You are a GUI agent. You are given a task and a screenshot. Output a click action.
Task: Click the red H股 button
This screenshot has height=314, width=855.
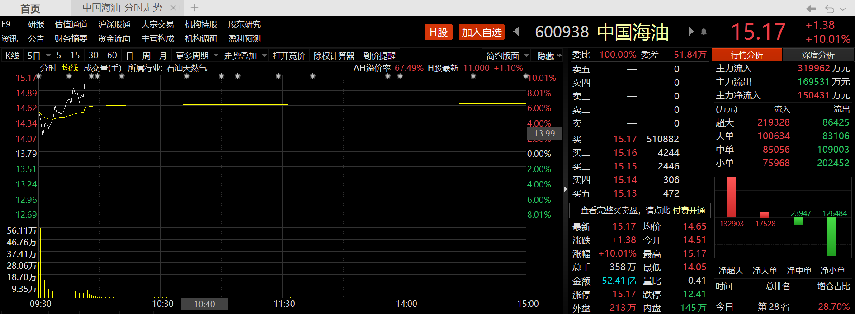[439, 32]
